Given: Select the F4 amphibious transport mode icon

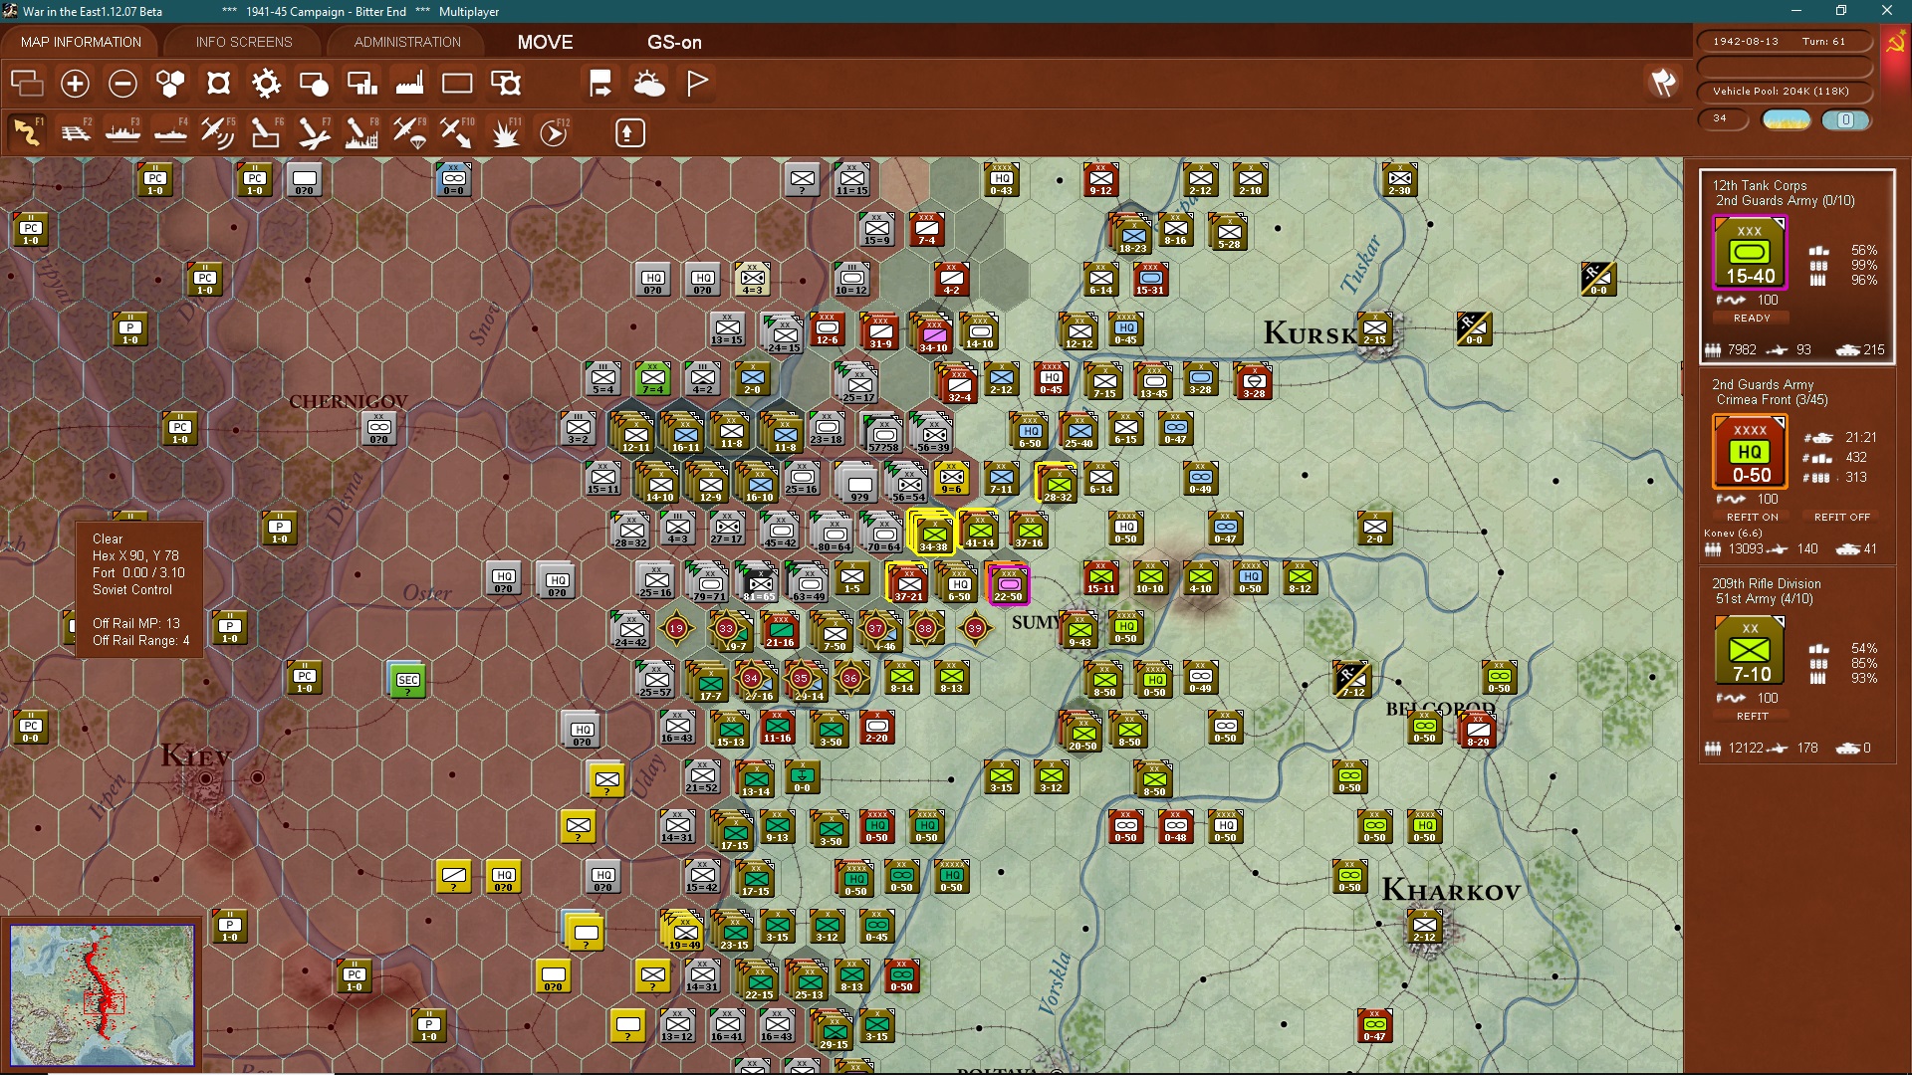Looking at the screenshot, I should click(x=170, y=131).
